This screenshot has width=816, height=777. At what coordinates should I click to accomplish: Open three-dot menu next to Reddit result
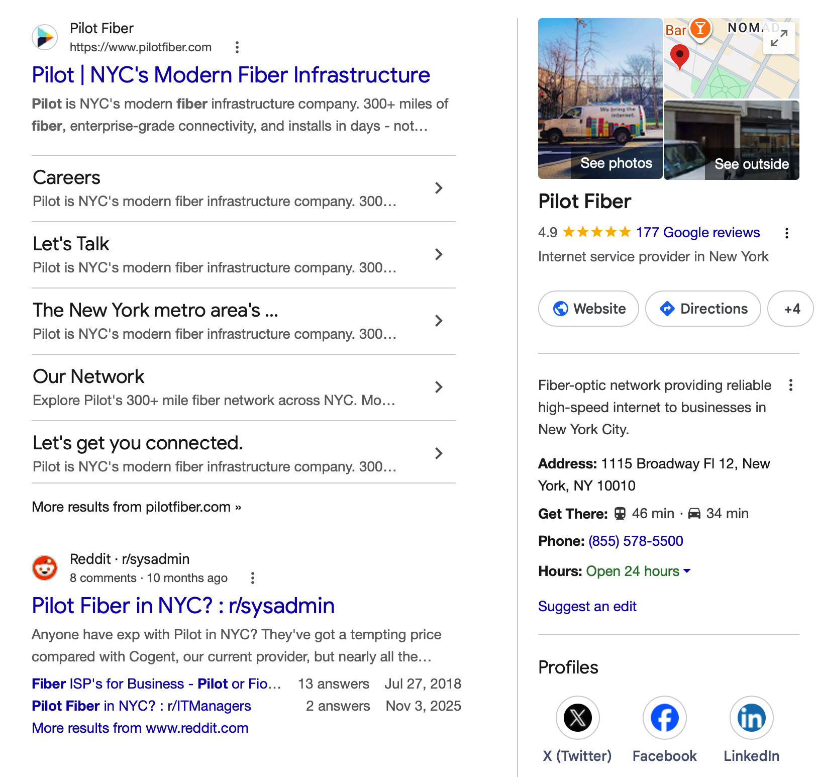click(x=253, y=578)
